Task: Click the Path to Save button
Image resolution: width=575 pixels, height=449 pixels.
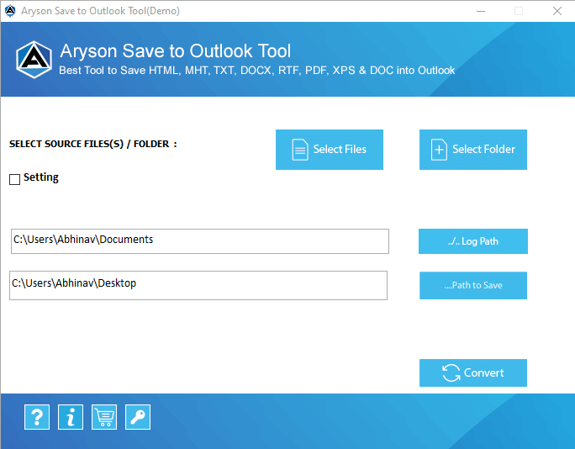Action: 473,285
